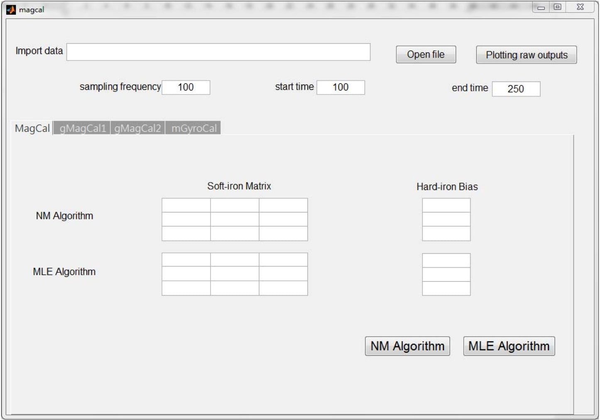Open the gMagCal1 tab
The image size is (600, 420).
click(x=82, y=128)
